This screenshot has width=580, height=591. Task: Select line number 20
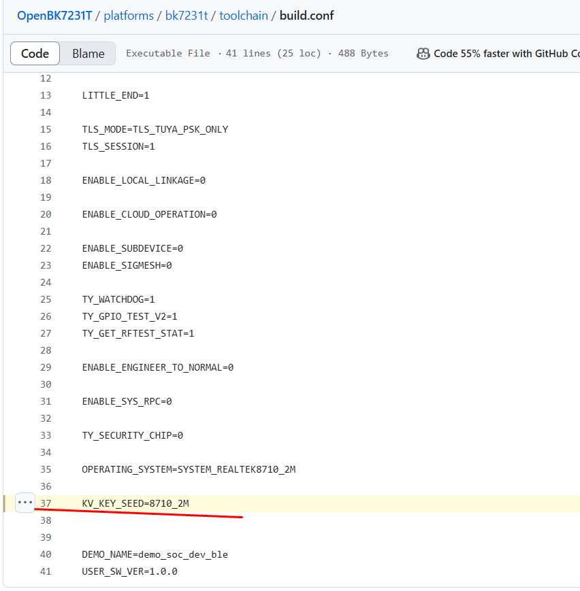[x=46, y=214]
